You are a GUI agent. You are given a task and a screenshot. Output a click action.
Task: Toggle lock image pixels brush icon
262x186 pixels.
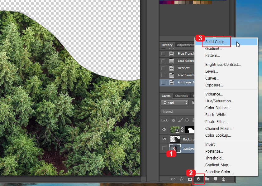[180, 120]
